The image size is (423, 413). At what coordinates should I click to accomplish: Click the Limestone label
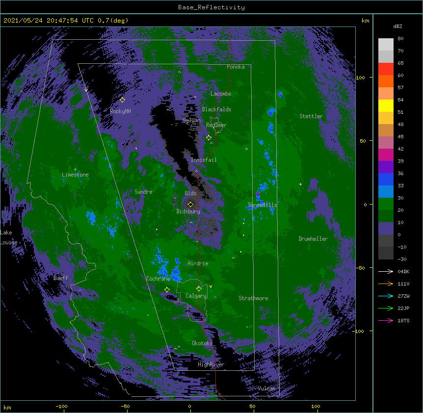coord(75,175)
